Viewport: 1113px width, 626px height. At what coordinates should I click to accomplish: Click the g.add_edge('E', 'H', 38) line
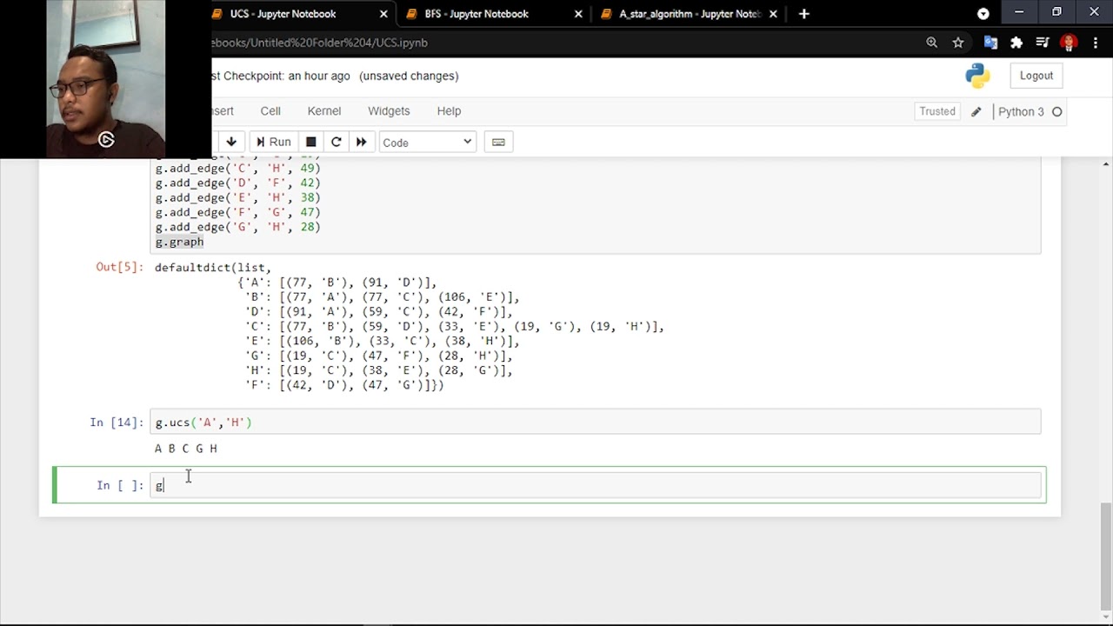pyautogui.click(x=237, y=197)
